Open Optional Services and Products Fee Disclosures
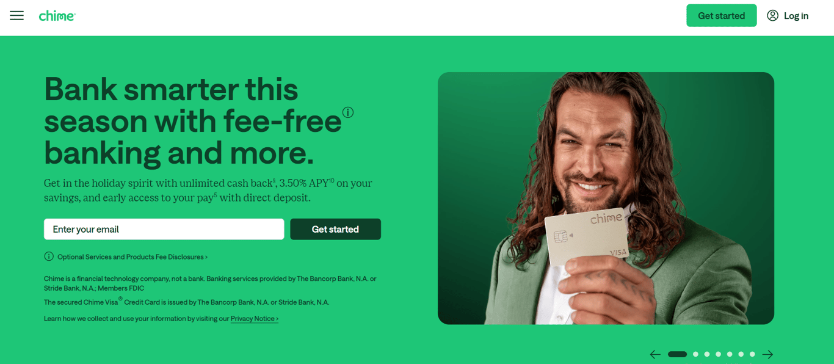834x364 pixels. [132, 257]
